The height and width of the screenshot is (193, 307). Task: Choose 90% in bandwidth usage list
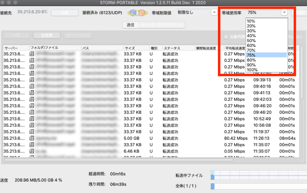pos(267,65)
